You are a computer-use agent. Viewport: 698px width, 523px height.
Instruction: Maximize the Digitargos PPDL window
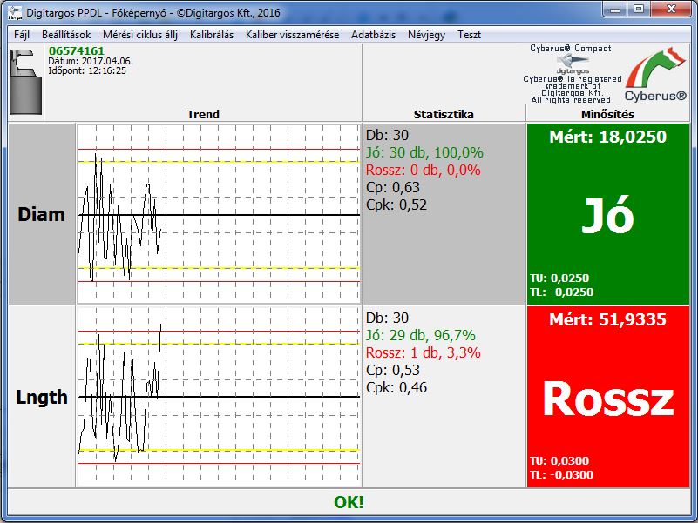click(x=639, y=10)
